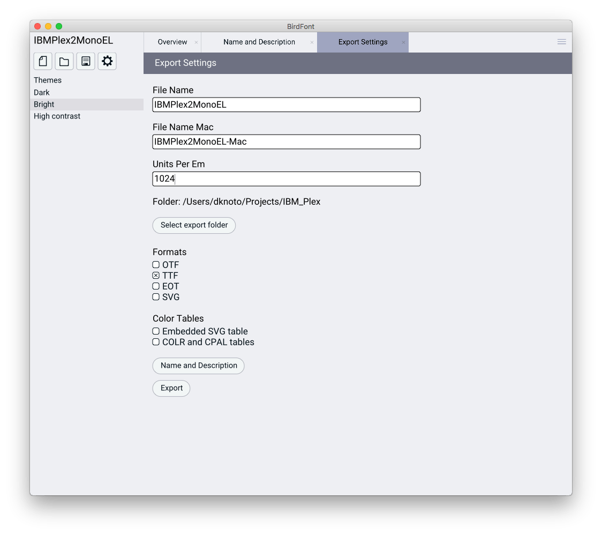Screen dimensions: 602x535
Task: Choose the Dark theme
Action: click(x=87, y=93)
